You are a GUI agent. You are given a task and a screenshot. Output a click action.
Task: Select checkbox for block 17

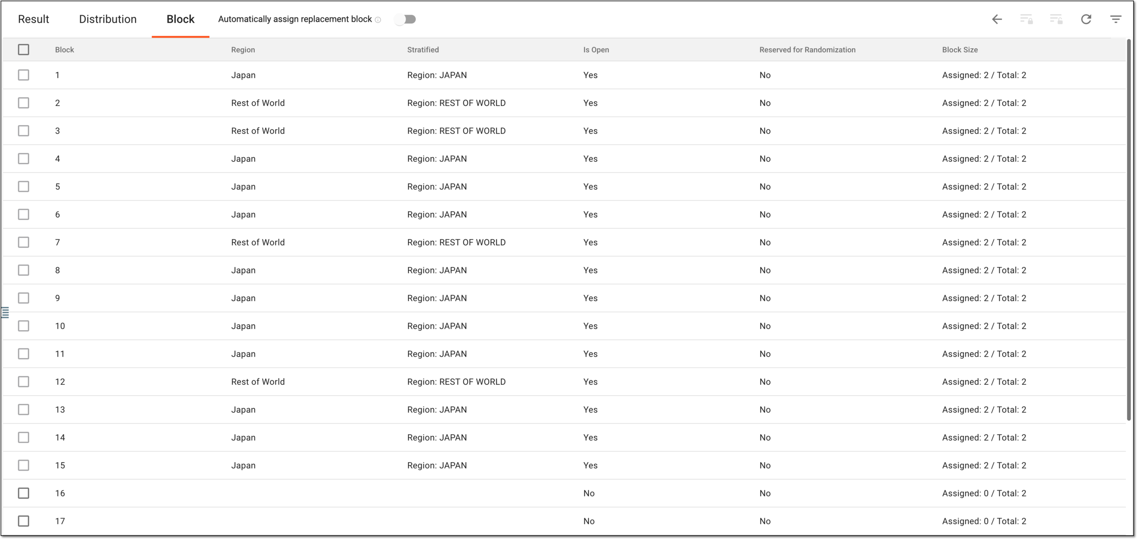click(24, 521)
